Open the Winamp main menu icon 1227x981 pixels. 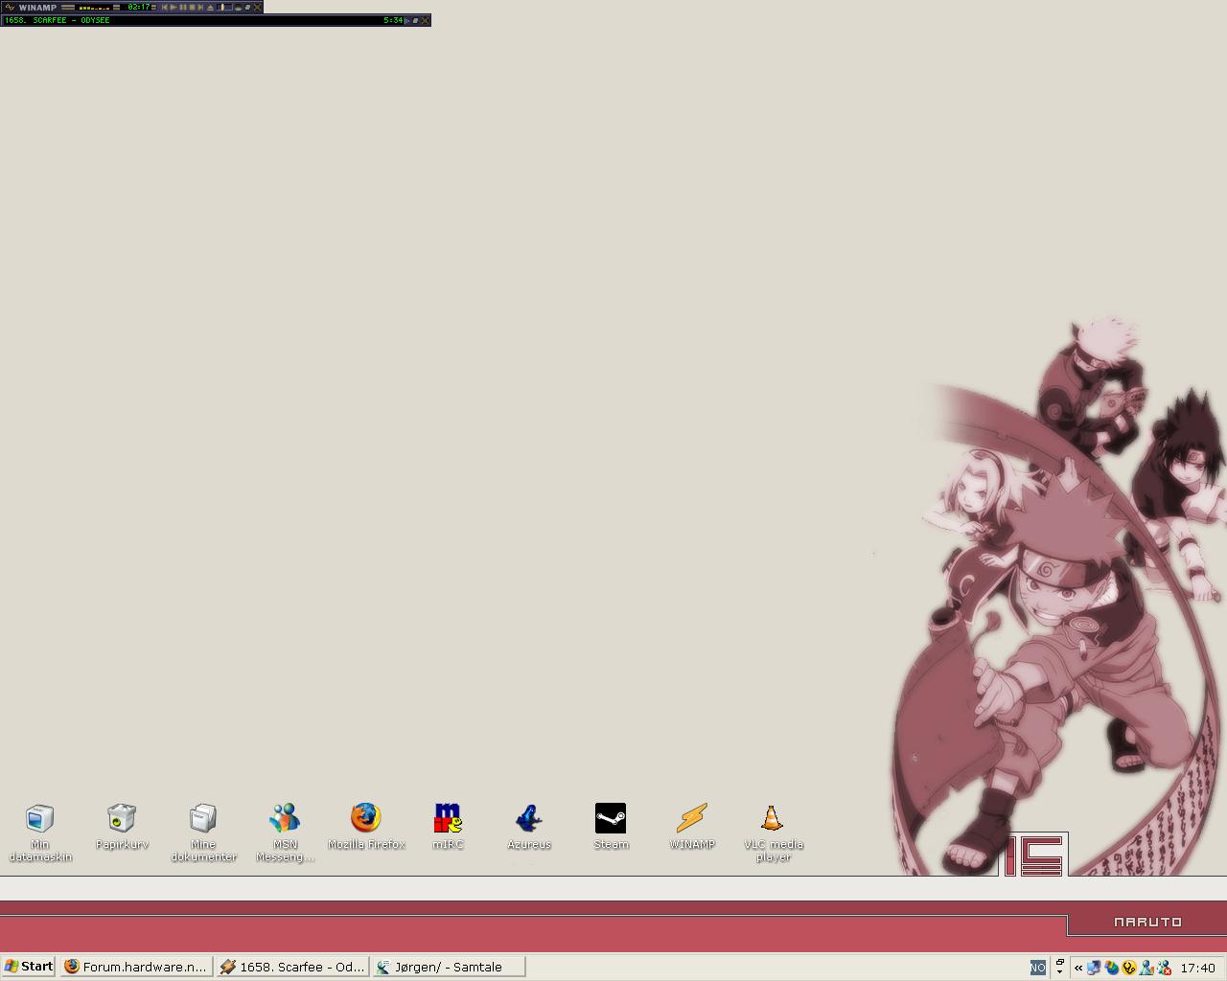pos(9,7)
